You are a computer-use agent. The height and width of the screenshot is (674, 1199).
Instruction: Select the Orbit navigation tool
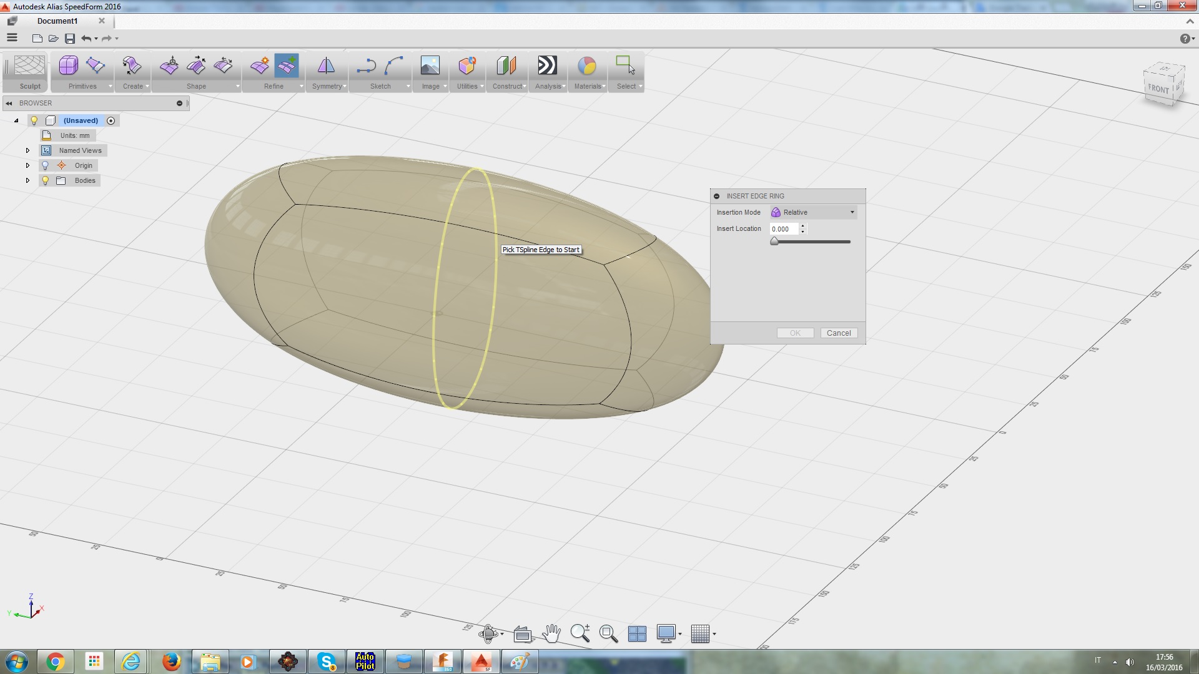click(488, 634)
